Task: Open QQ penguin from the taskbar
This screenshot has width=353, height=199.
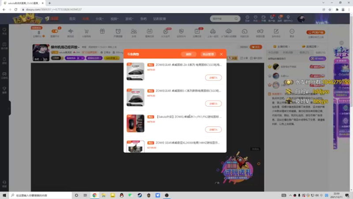Action: pos(122,195)
